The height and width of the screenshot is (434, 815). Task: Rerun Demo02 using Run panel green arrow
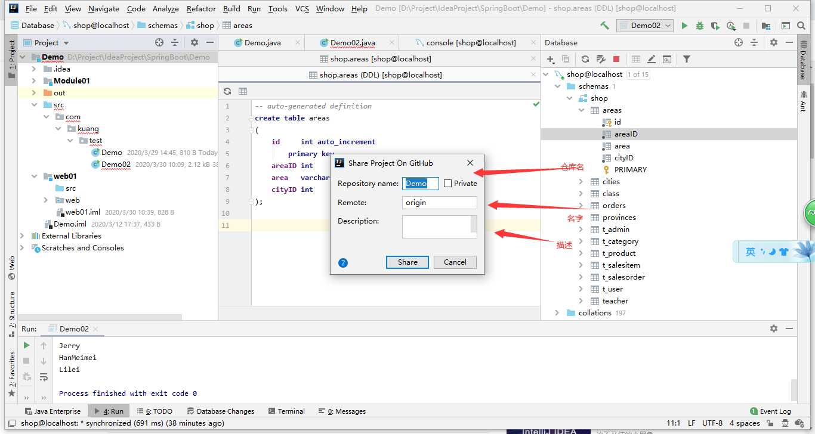click(26, 345)
